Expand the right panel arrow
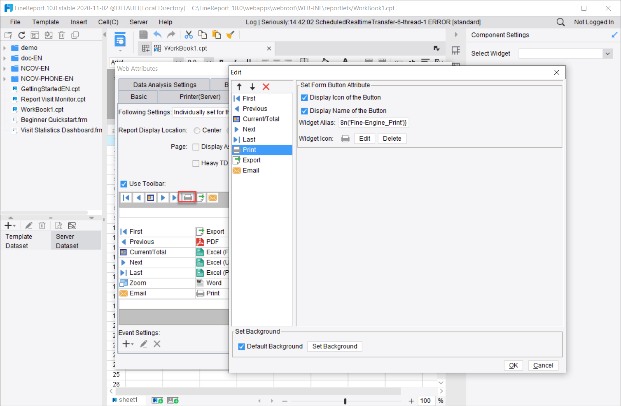Viewport: 621px width, 406px height. (x=456, y=35)
